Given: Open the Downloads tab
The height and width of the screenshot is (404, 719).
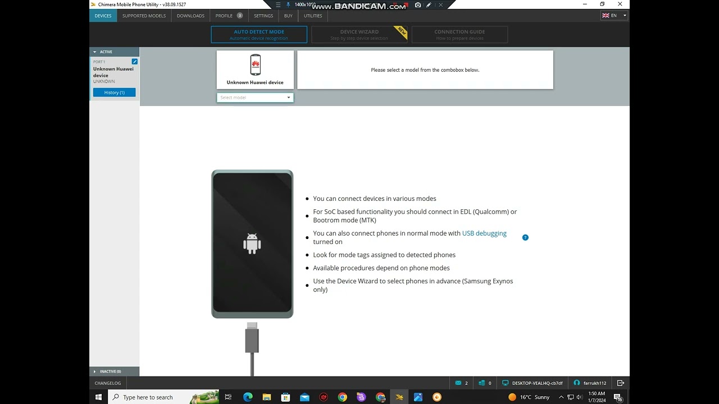Looking at the screenshot, I should click(190, 16).
